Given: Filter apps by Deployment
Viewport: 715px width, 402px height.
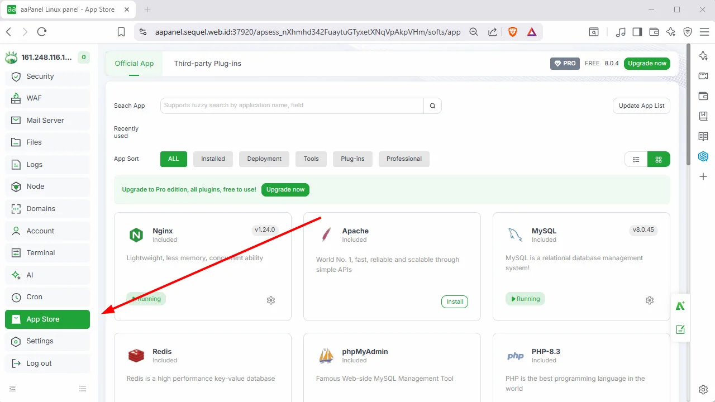Looking at the screenshot, I should point(264,159).
